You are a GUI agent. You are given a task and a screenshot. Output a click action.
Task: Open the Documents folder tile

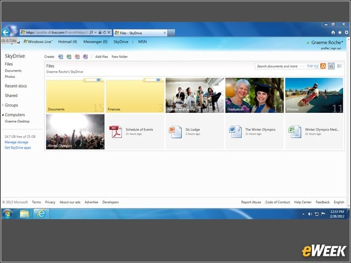pyautogui.click(x=75, y=95)
